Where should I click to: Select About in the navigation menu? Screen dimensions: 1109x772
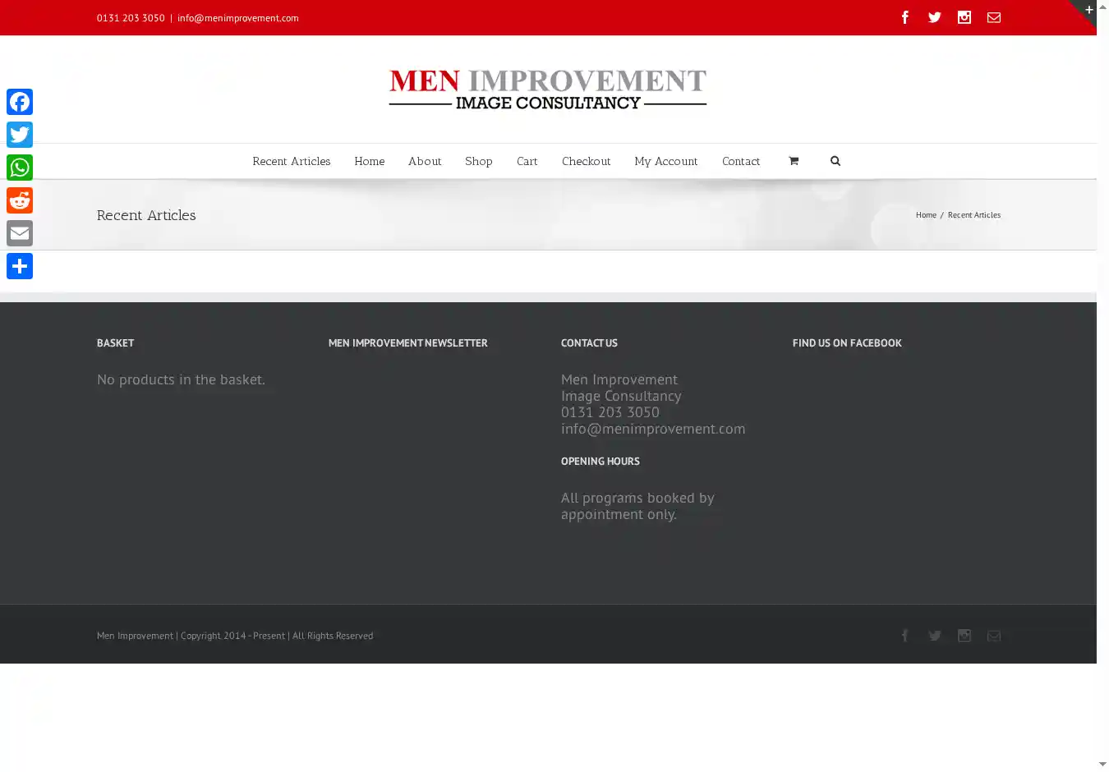(425, 162)
